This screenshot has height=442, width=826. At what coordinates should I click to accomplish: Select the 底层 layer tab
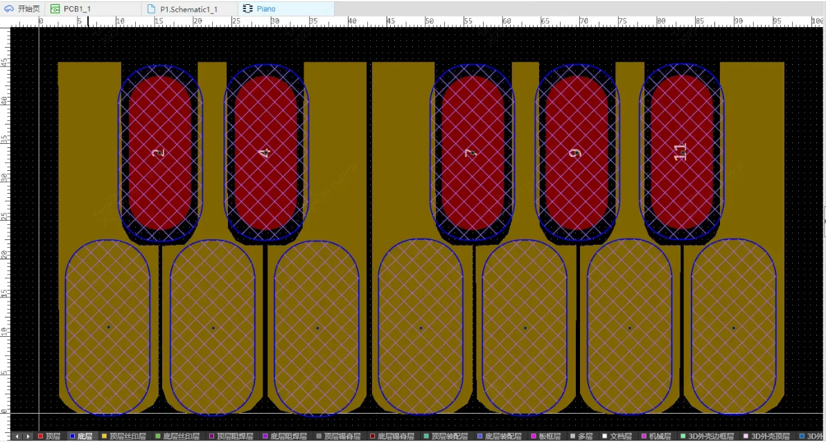click(x=85, y=436)
